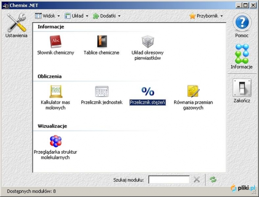This screenshot has height=197, width=259.
Task: Open Słownik chemiczny module
Action: [x=56, y=45]
